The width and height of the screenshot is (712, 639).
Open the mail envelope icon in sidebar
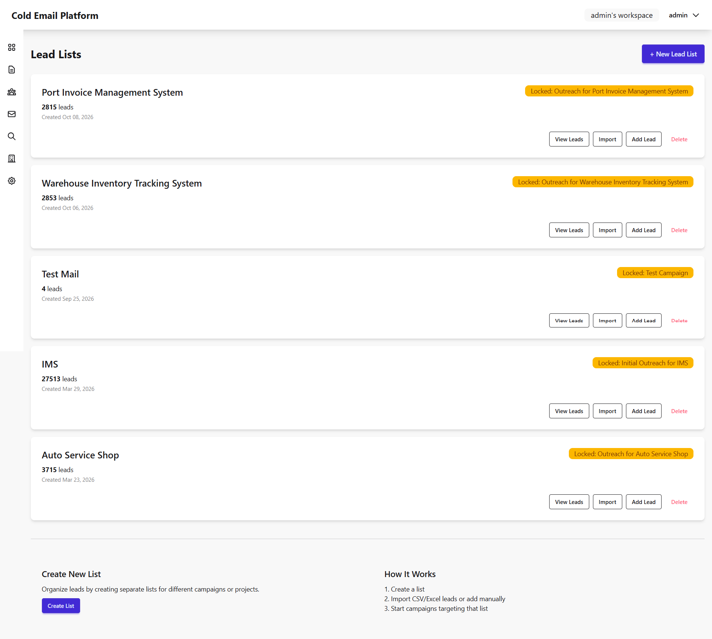pos(11,114)
